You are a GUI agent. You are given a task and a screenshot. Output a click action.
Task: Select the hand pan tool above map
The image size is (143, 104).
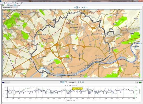pos(75,8)
